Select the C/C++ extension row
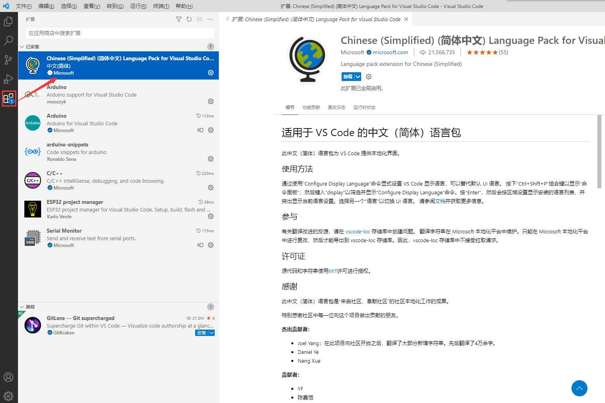The image size is (605, 403). [x=119, y=180]
